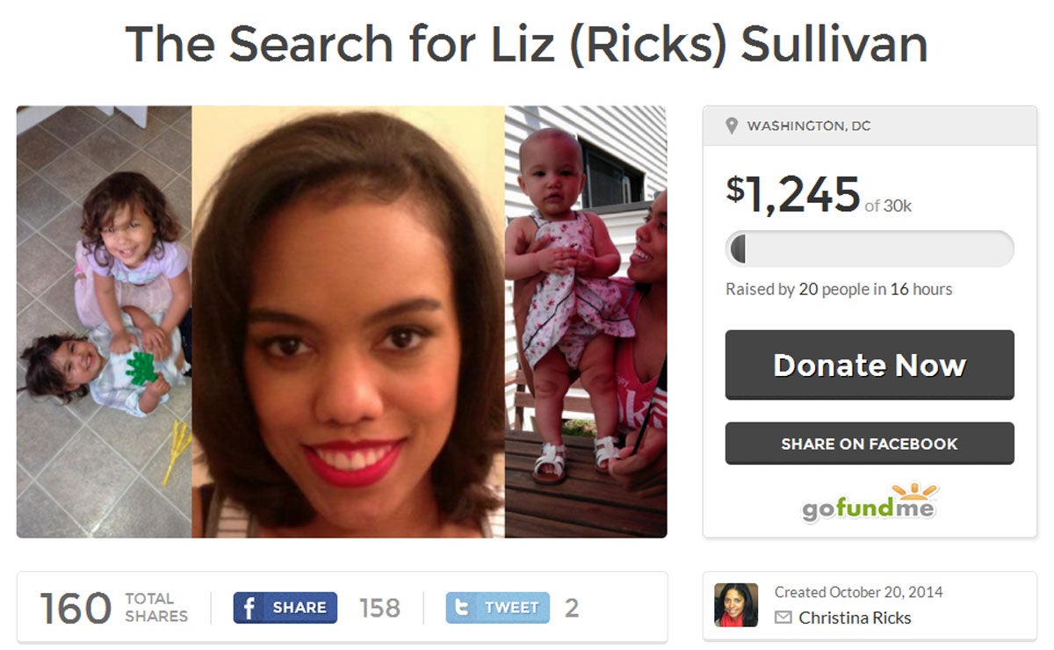Click the Washington, DC location label
1054x650 pixels.
coord(808,126)
